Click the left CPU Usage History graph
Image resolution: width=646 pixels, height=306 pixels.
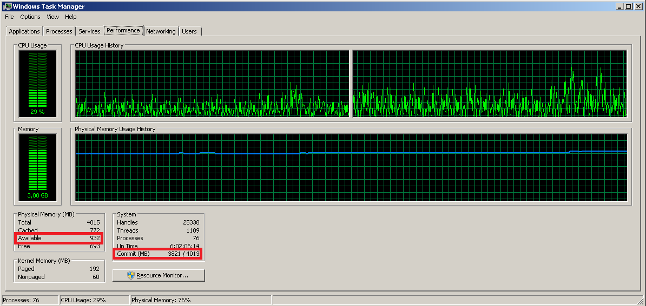point(212,84)
